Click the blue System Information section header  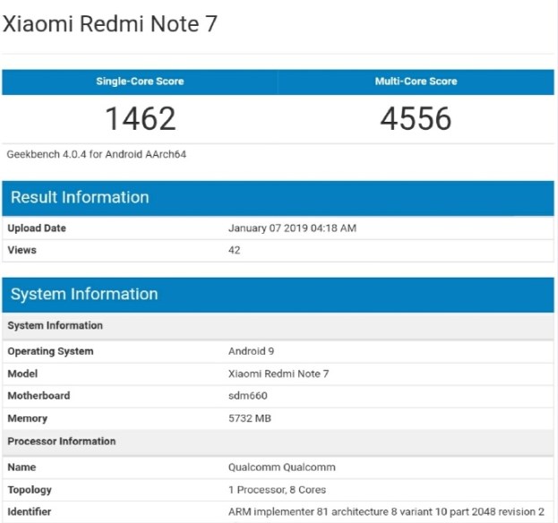(x=278, y=295)
